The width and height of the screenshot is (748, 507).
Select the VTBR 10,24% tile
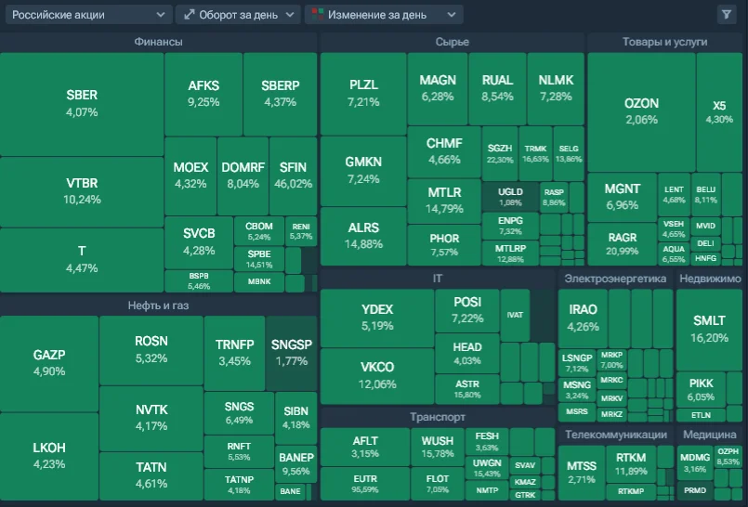[x=82, y=191]
